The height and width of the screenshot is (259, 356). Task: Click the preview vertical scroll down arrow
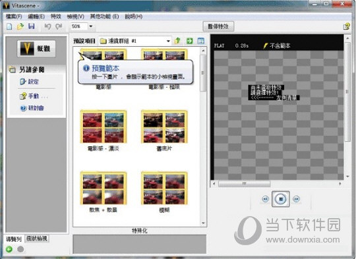347,177
